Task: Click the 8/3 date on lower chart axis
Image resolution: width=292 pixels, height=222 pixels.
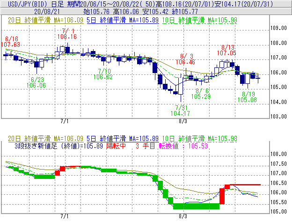Action: point(183,216)
